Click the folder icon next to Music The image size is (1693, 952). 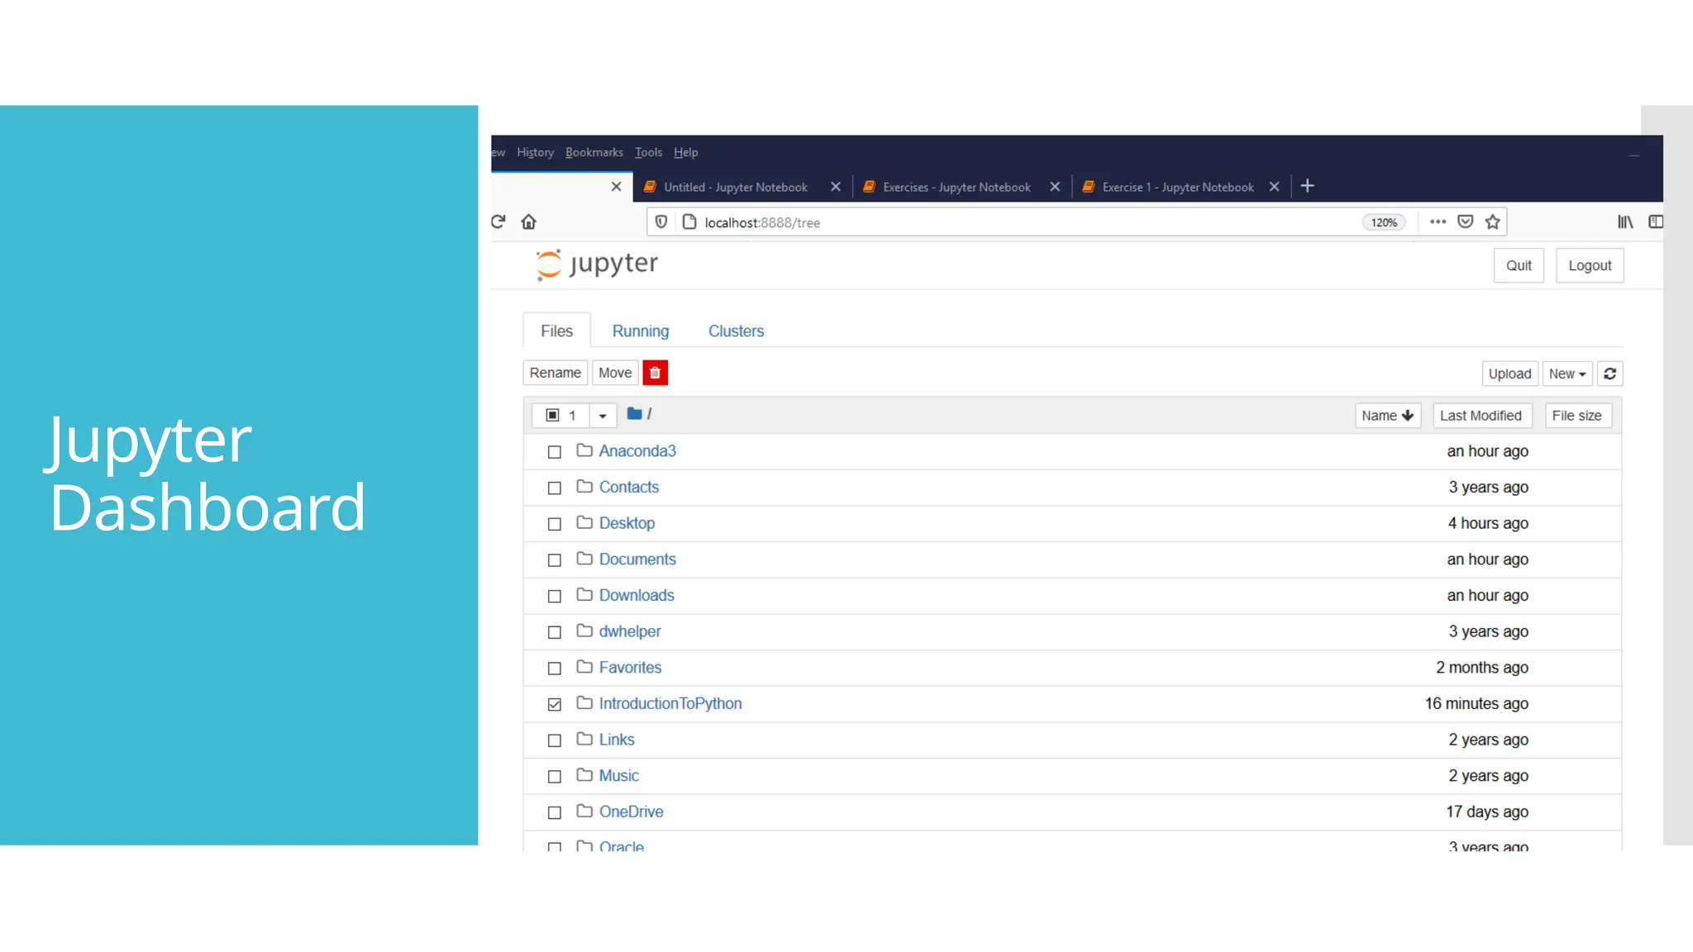584,775
